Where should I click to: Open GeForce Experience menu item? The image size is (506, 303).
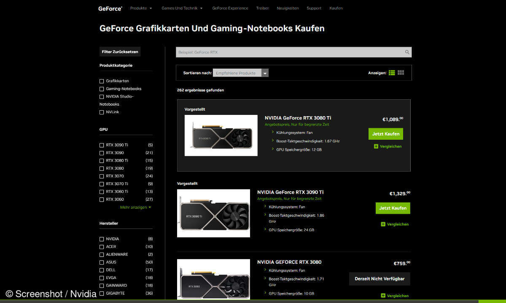pyautogui.click(x=230, y=8)
